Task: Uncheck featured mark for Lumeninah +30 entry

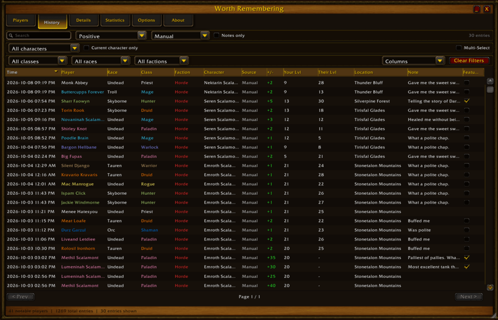Action: [x=466, y=267]
